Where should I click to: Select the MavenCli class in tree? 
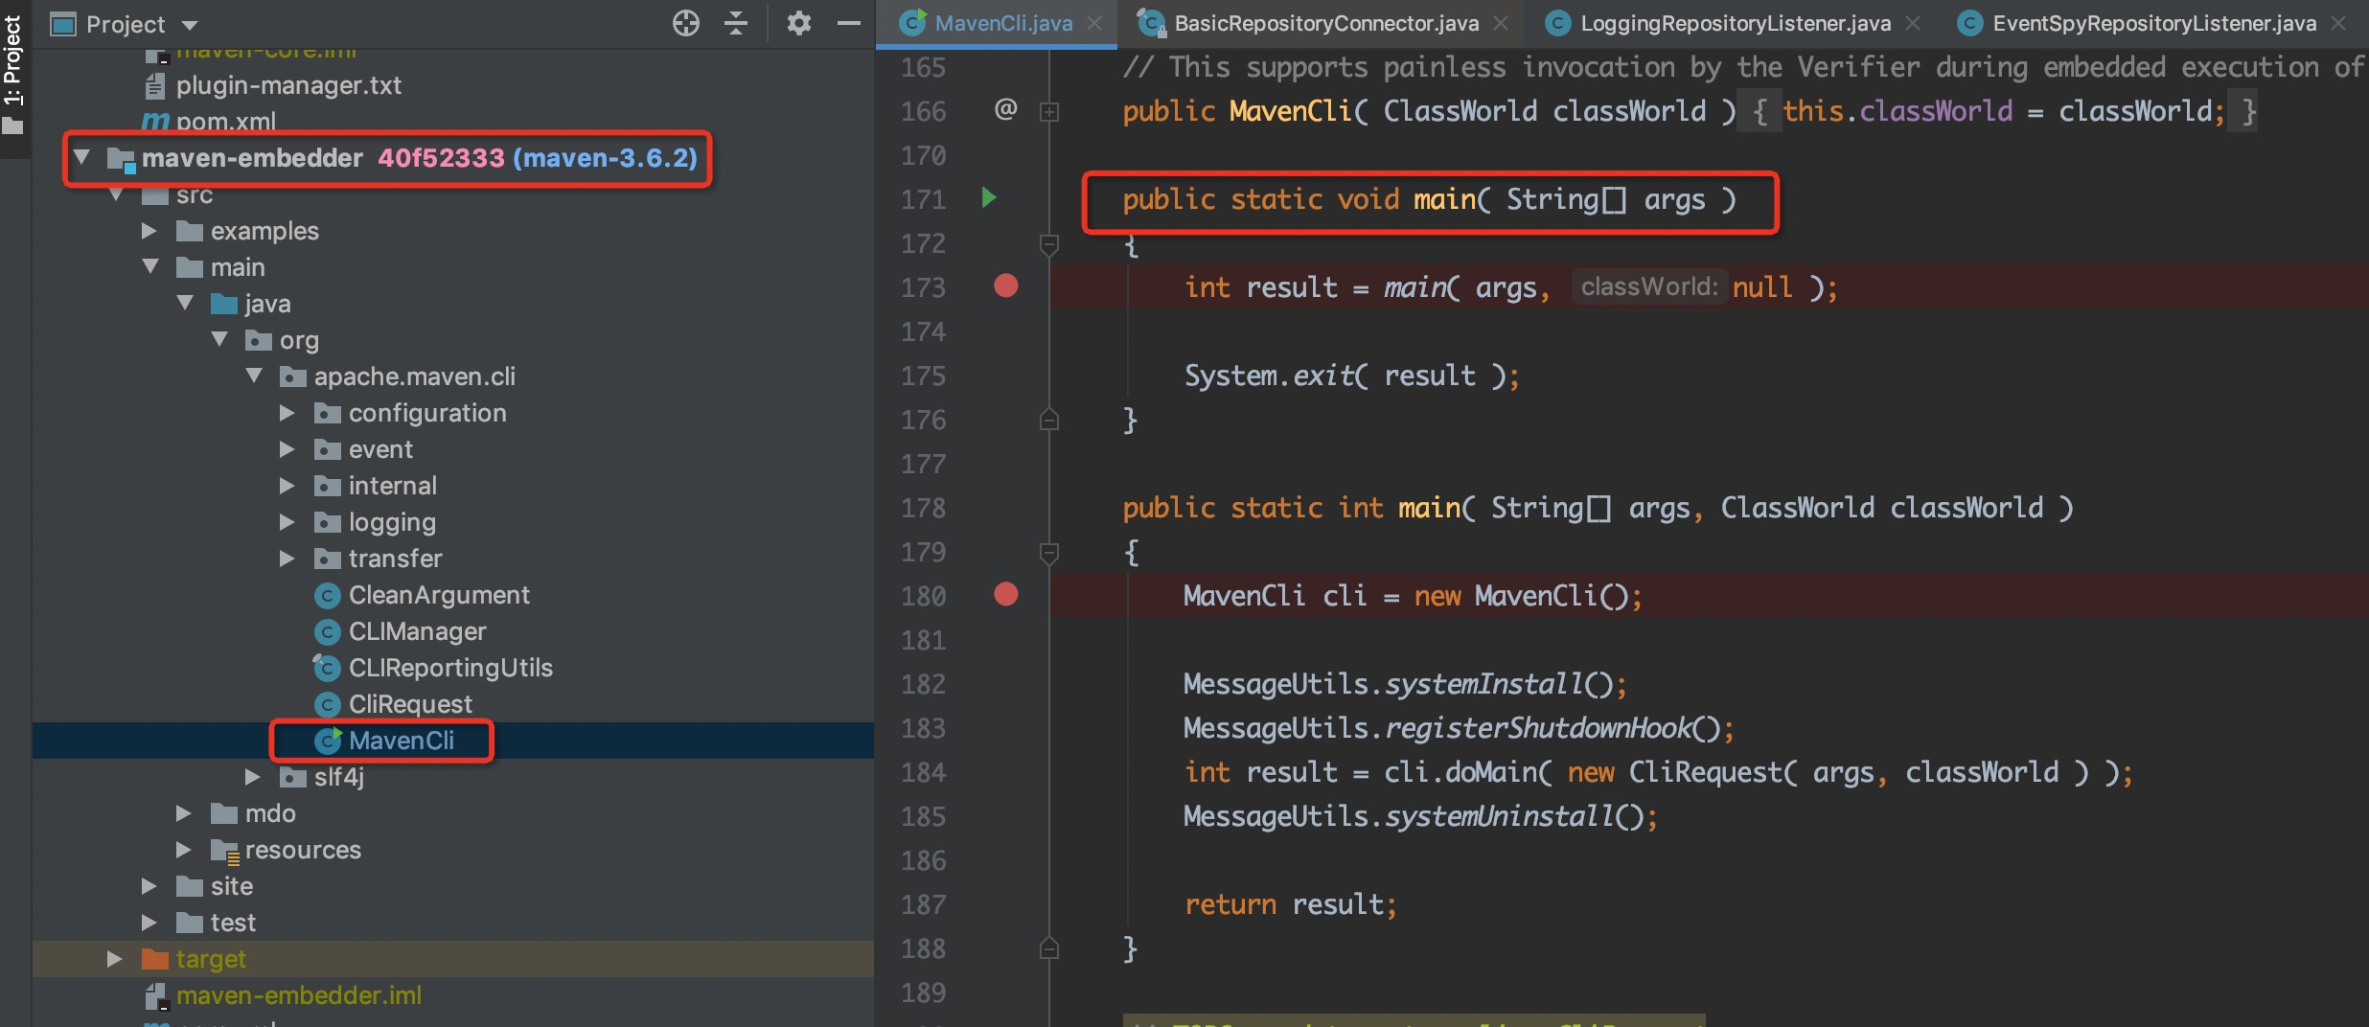tap(402, 741)
